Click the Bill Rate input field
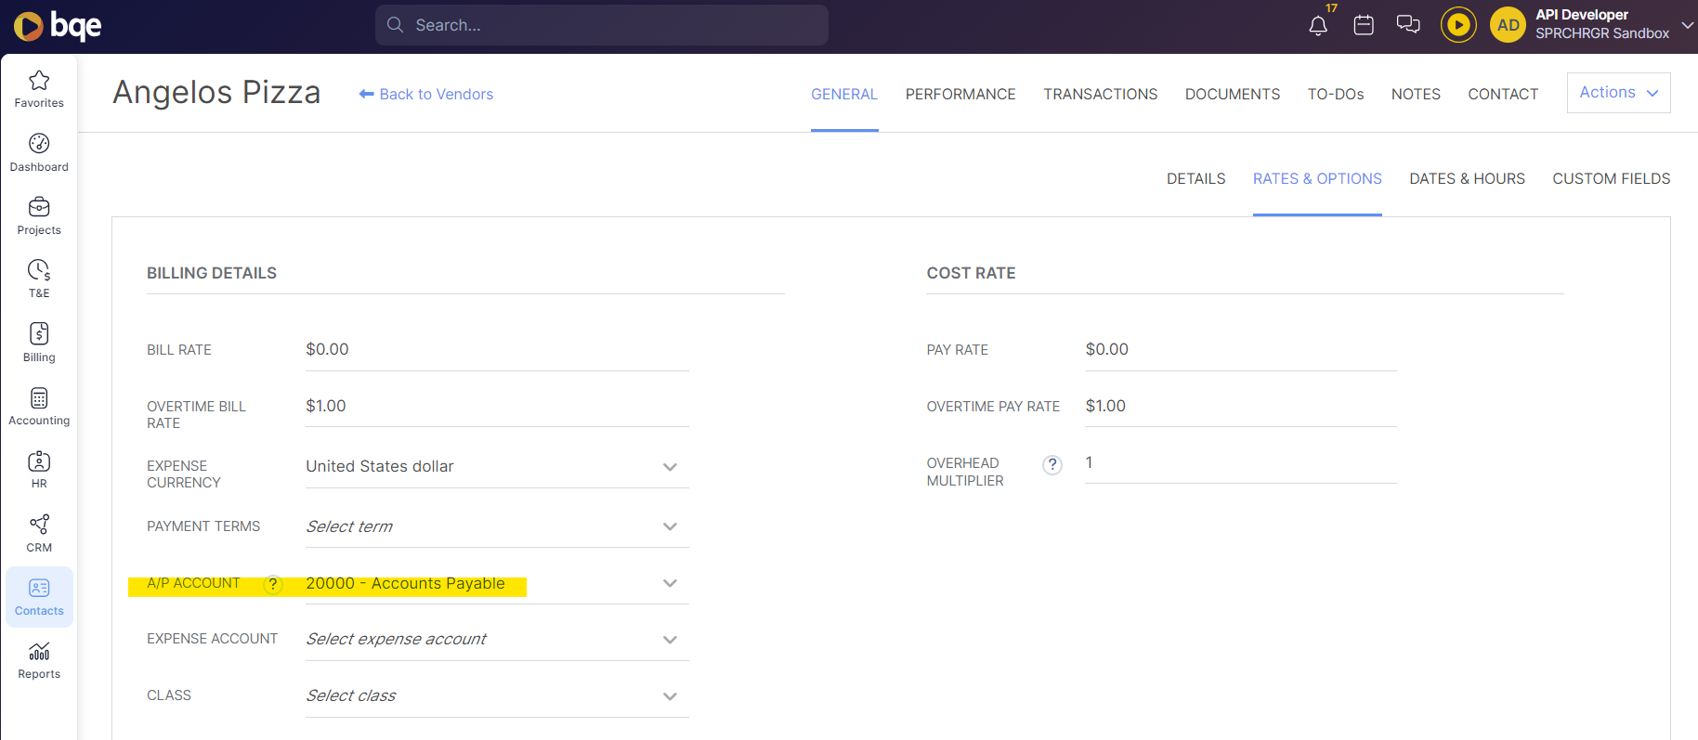 pos(497,350)
